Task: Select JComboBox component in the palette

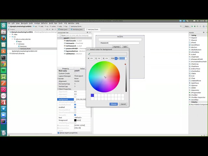Action: [x=194, y=71]
